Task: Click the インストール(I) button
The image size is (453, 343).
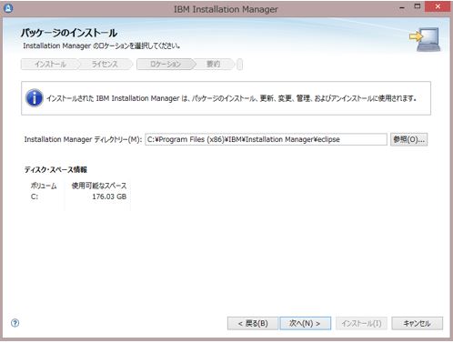Action: tap(361, 323)
